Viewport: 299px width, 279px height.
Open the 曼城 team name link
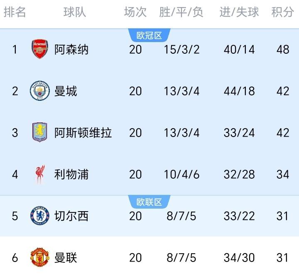(66, 91)
